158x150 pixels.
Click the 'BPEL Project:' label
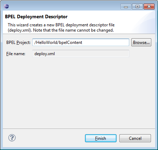18,43
